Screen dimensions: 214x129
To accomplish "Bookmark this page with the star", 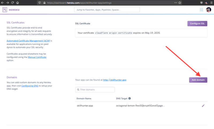I will click(180, 3).
